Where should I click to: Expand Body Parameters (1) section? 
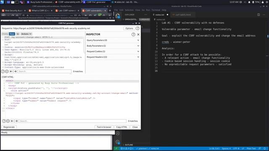click(x=113, y=46)
